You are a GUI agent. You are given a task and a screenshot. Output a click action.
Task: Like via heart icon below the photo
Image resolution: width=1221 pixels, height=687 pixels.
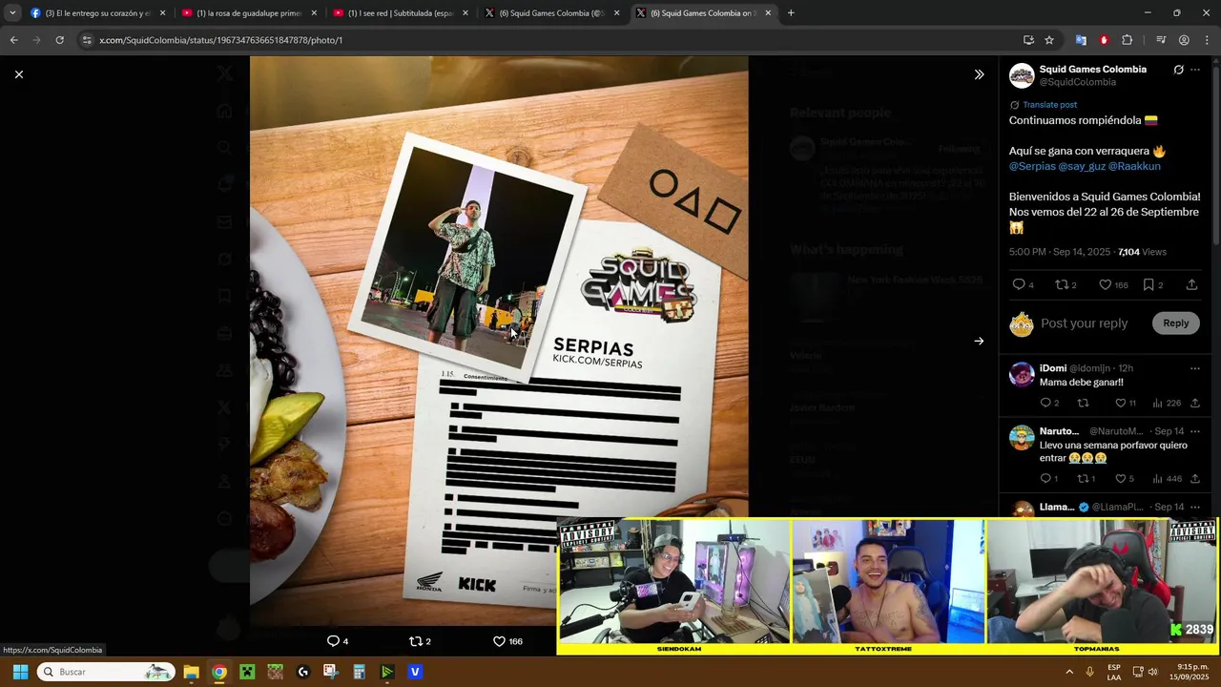point(498,641)
